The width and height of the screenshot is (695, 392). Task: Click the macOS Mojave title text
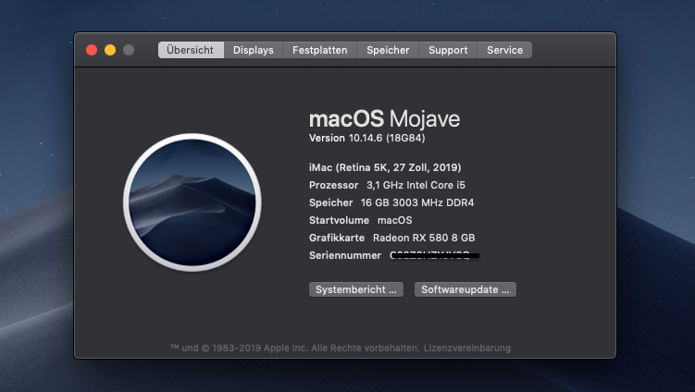click(384, 118)
